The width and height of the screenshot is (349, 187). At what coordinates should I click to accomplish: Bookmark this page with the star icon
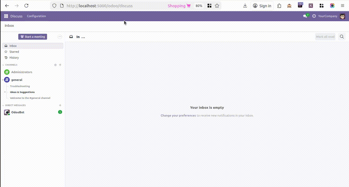(x=217, y=6)
